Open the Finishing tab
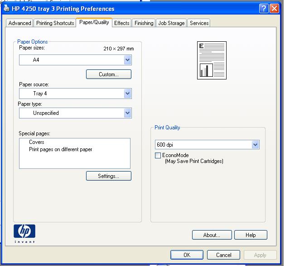Screen dimensions: 290x266 click(x=144, y=23)
